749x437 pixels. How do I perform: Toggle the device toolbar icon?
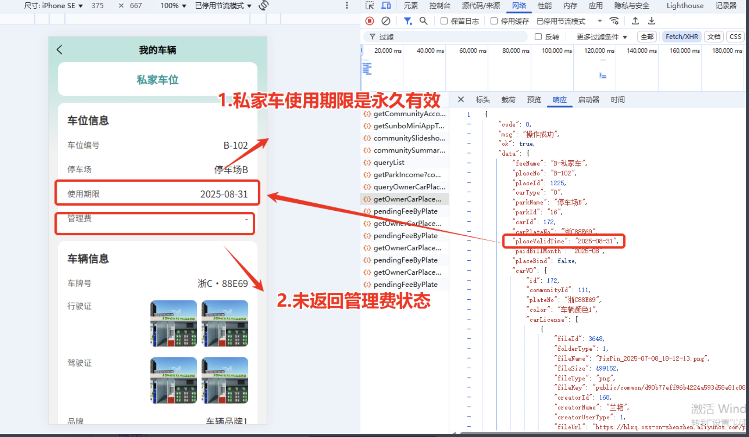tap(386, 5)
